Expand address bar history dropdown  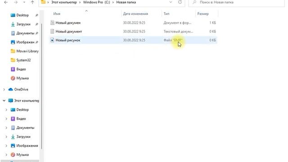click(171, 2)
